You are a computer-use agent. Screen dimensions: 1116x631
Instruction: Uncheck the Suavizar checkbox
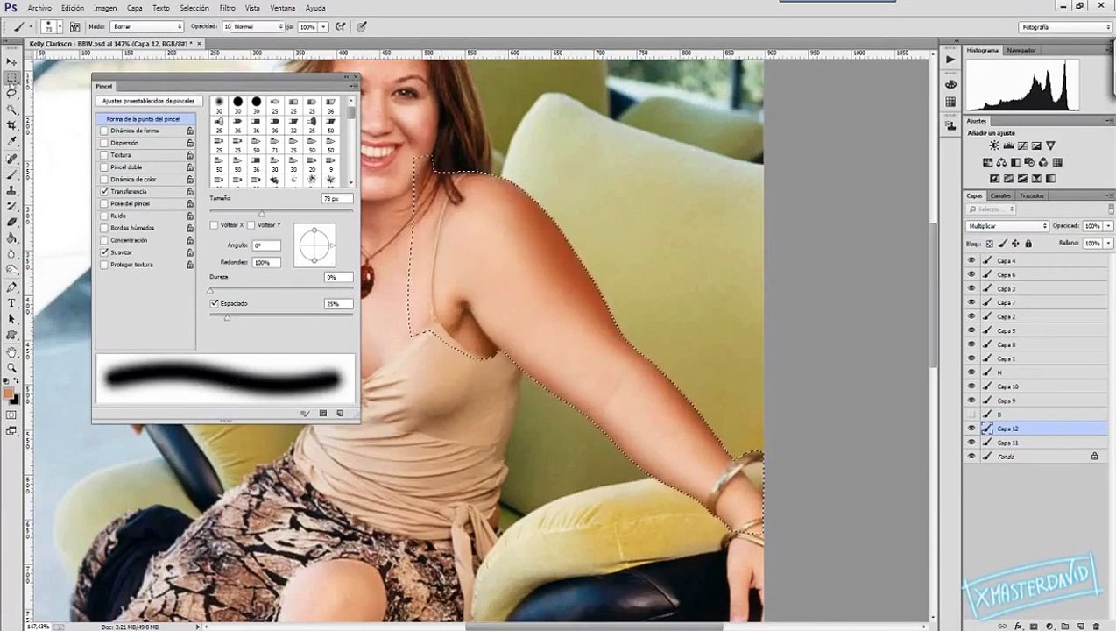tap(104, 252)
